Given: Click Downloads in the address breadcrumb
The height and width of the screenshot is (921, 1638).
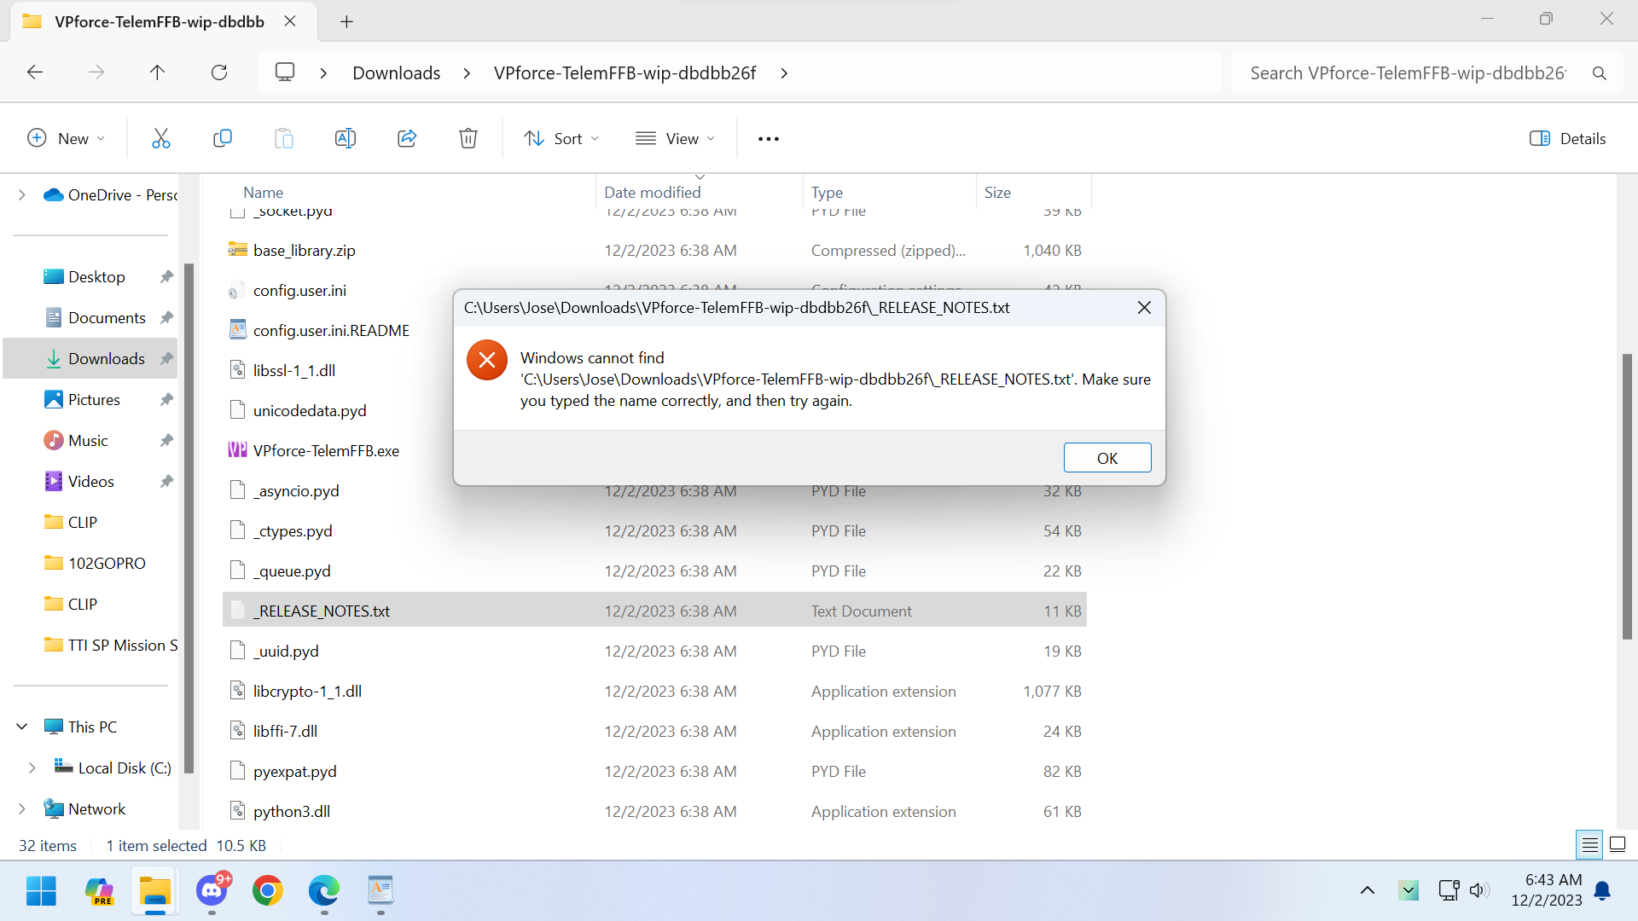Looking at the screenshot, I should tap(396, 72).
